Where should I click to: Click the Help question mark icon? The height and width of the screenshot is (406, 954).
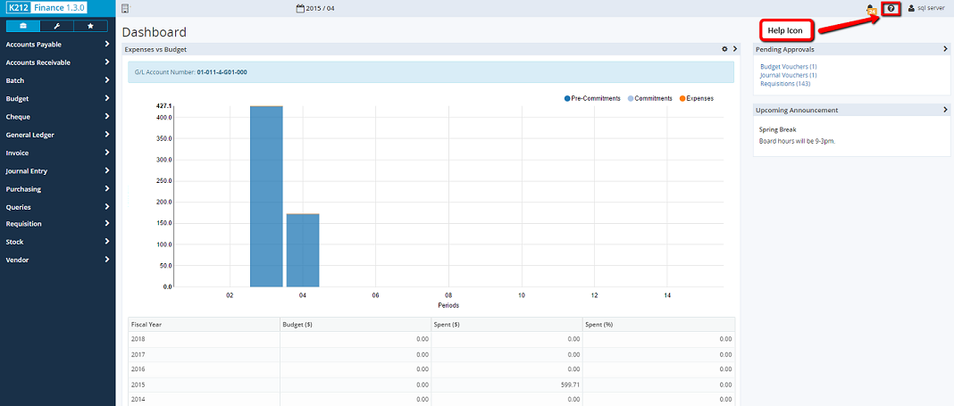(x=891, y=8)
